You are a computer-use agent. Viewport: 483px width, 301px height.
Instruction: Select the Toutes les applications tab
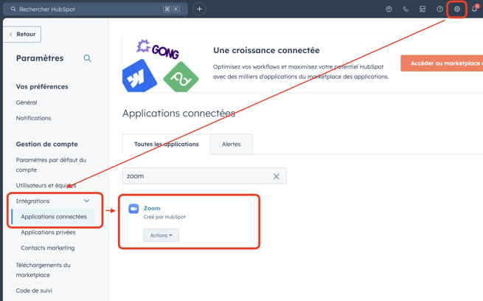[x=166, y=145]
